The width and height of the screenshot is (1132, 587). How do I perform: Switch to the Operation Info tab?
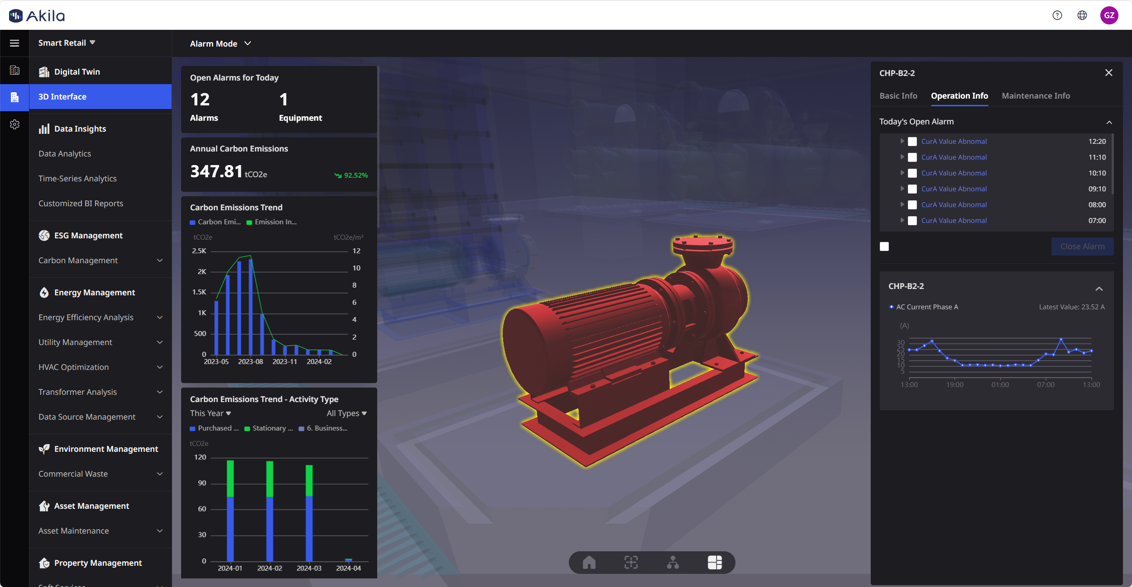959,96
